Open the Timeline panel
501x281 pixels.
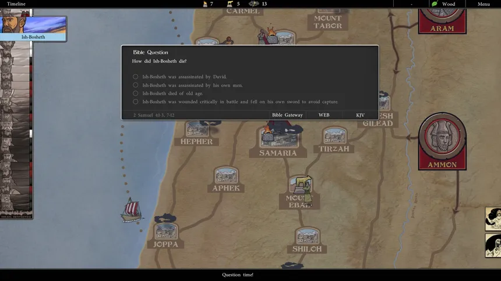coord(16,4)
